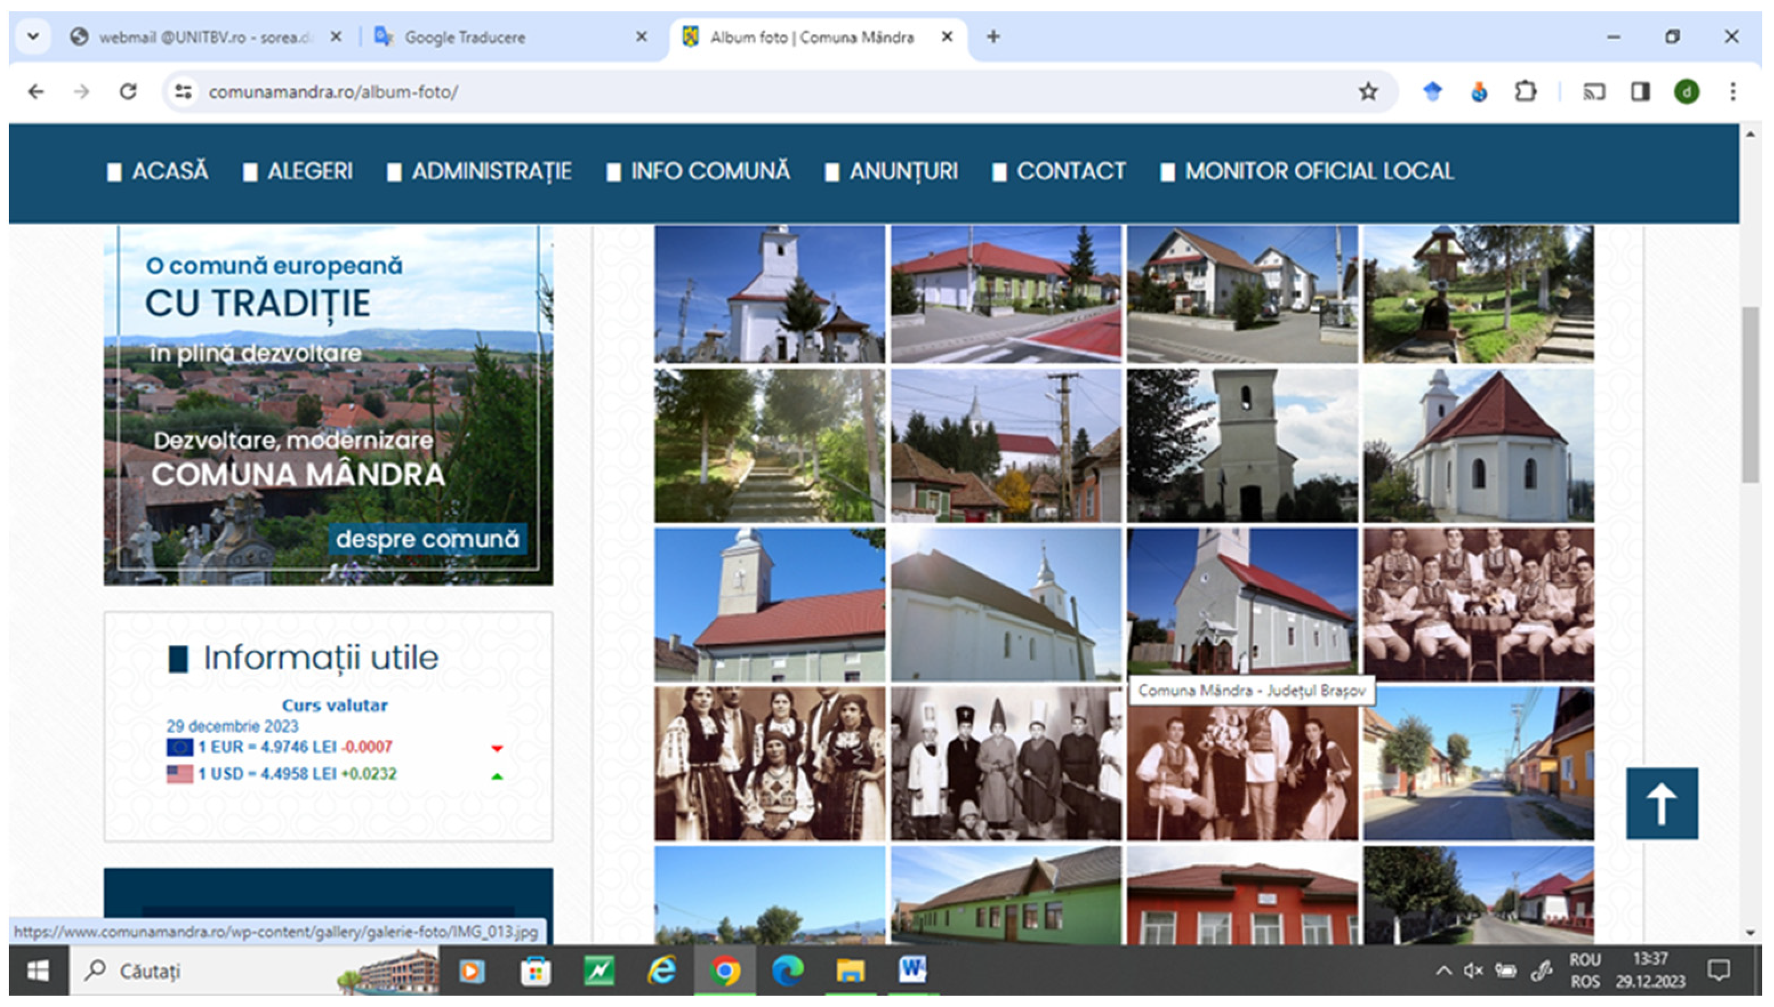Expand the tab search dropdown arrow

click(33, 37)
